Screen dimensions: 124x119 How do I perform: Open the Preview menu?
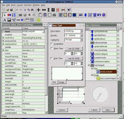click(x=28, y=5)
